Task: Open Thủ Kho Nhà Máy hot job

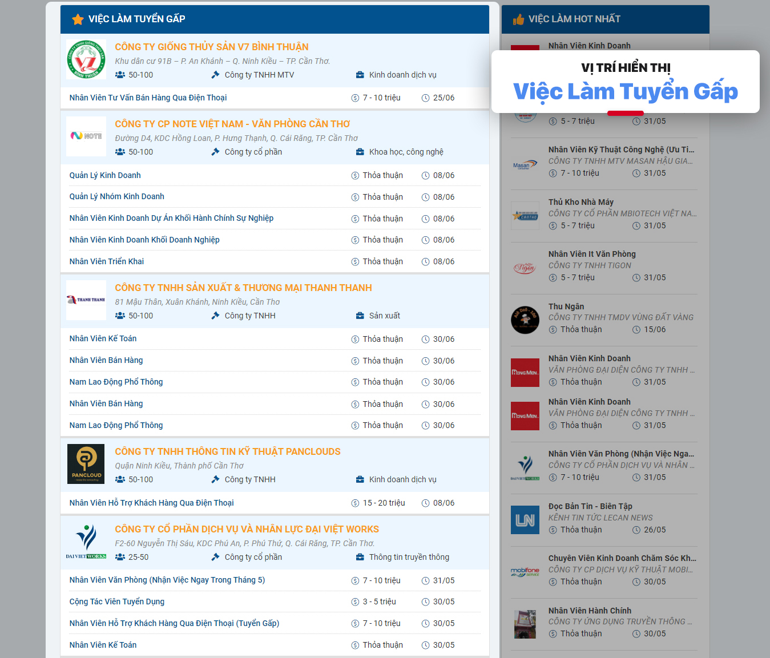Action: pos(580,202)
